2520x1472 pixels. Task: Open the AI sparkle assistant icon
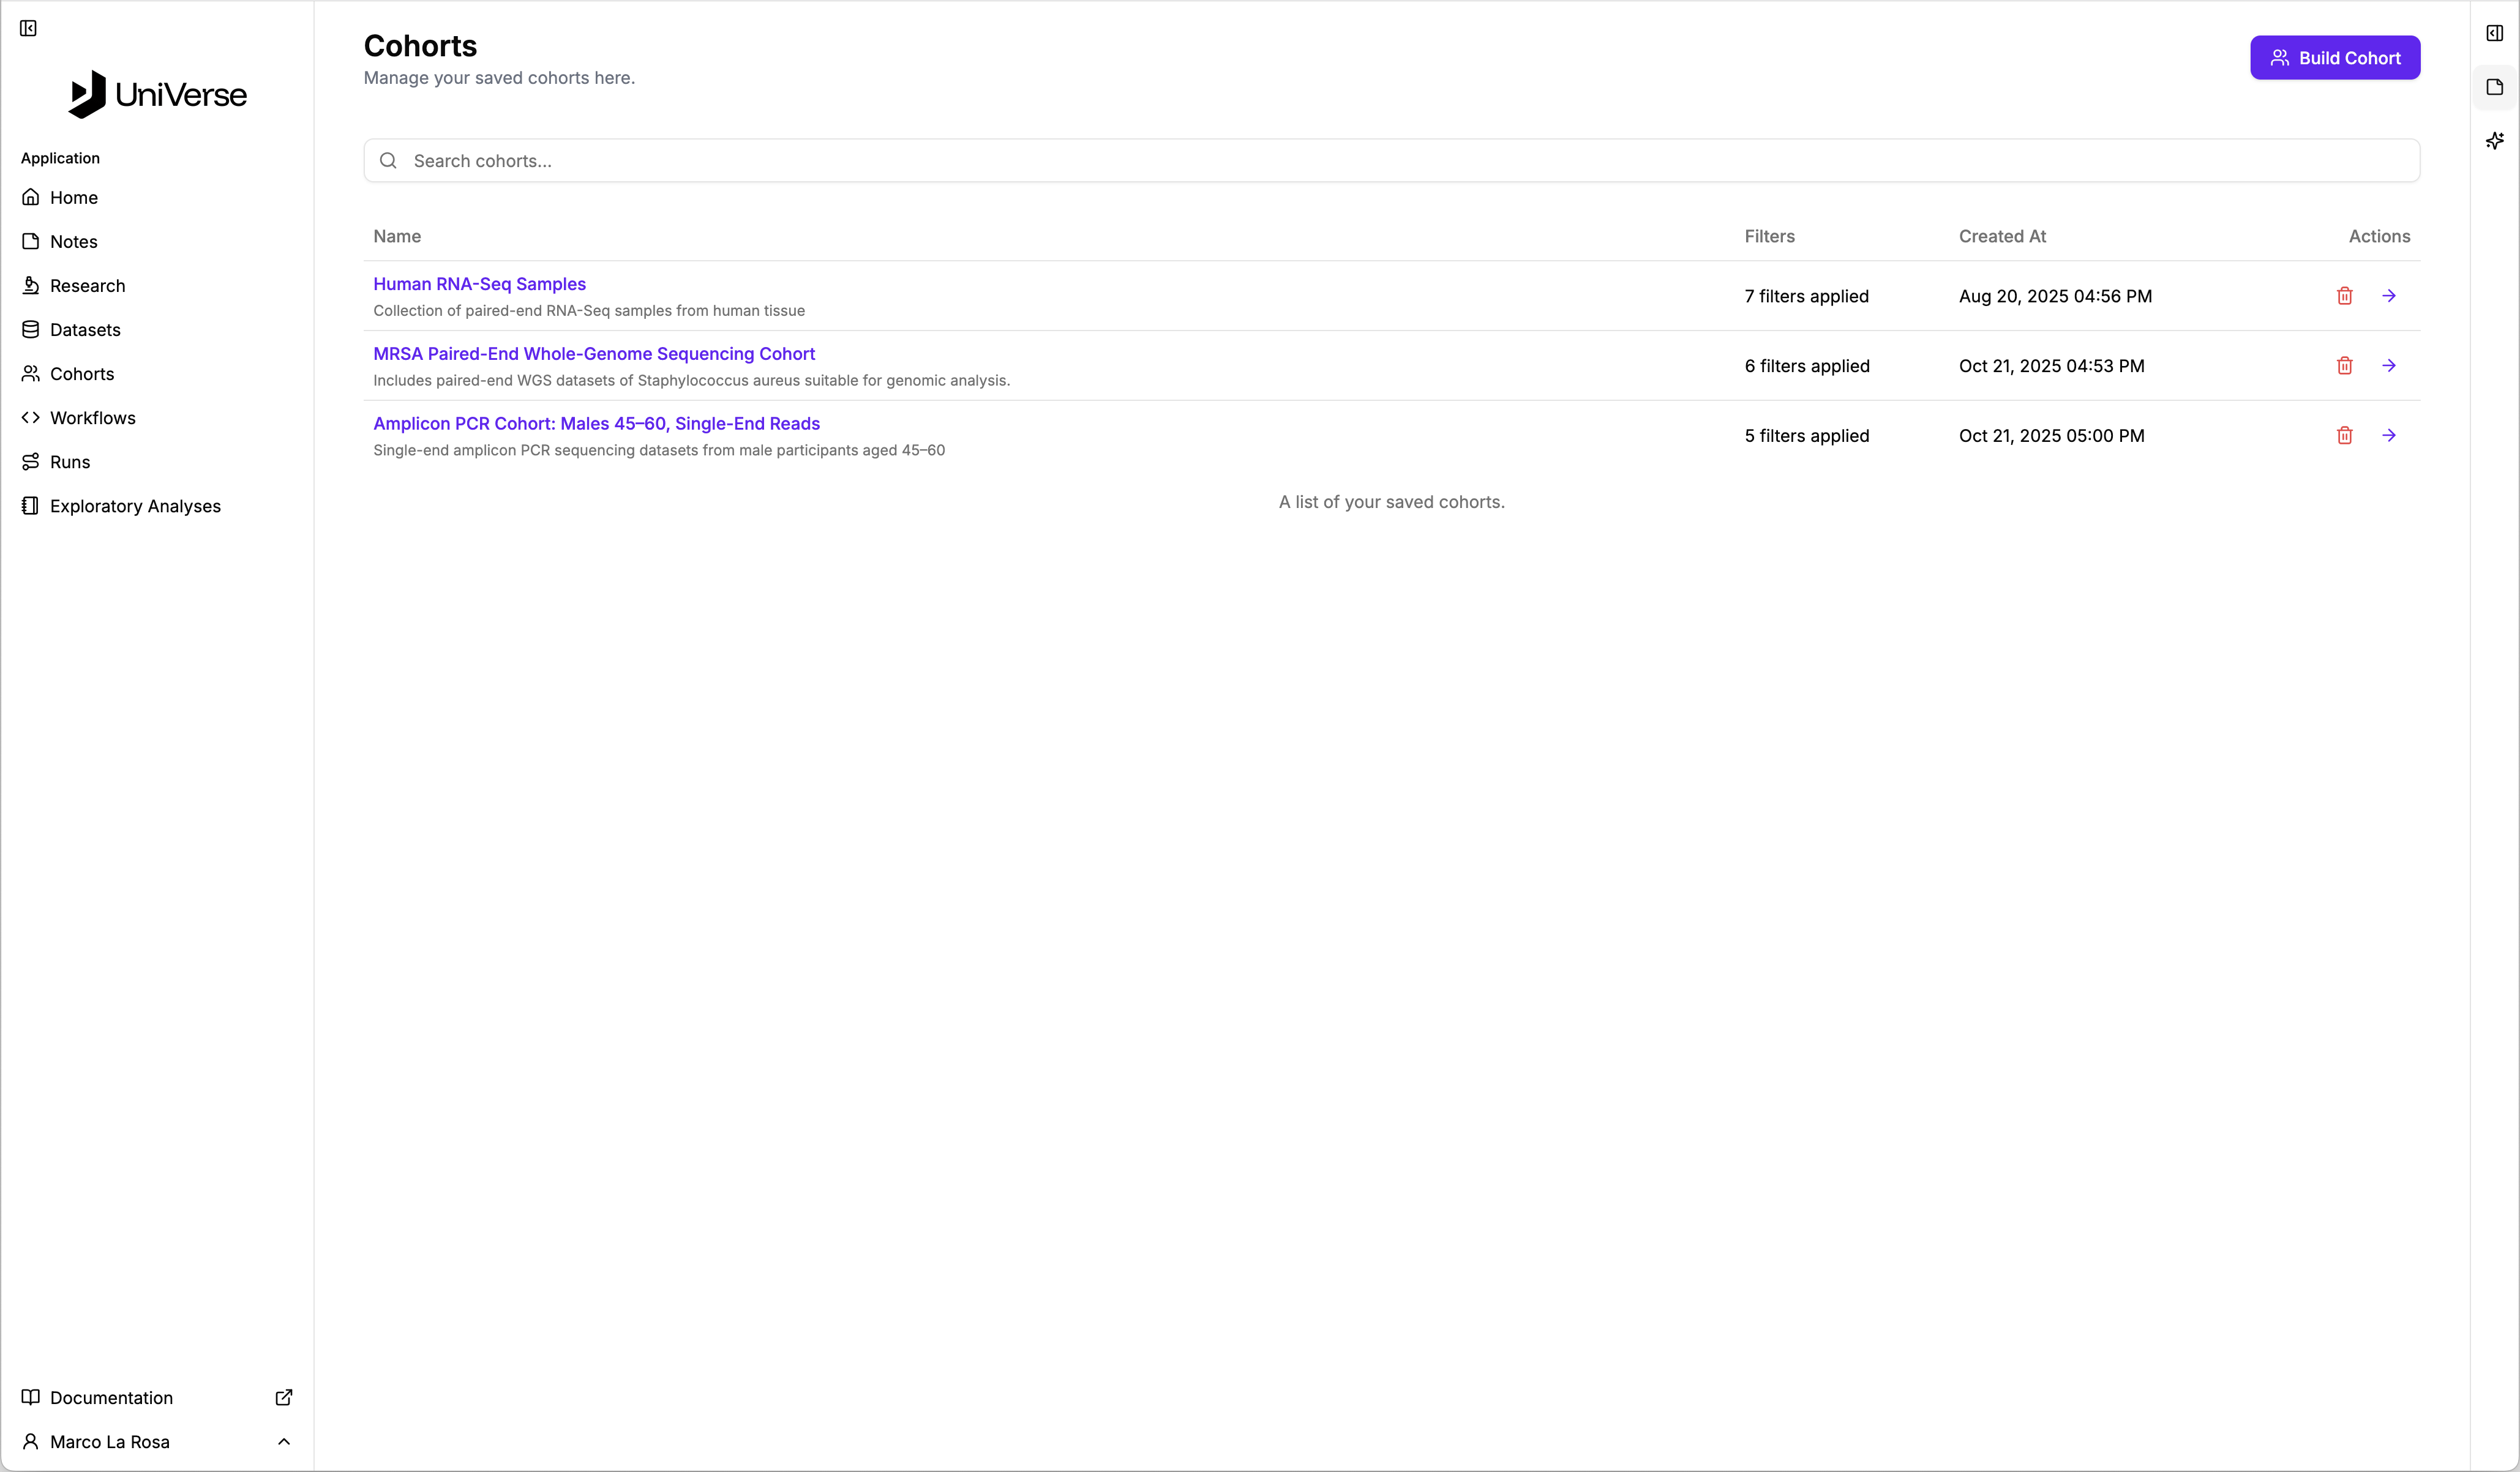tap(2494, 141)
